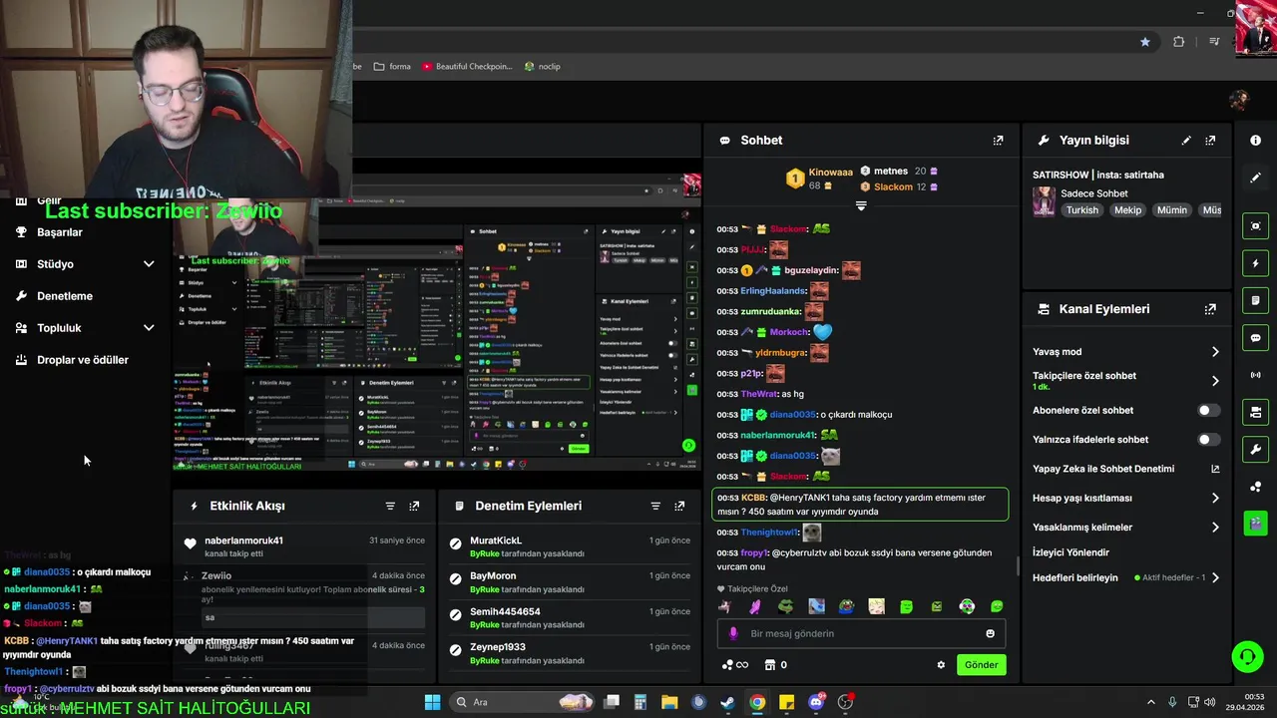Toggle Yalnızca ifadelerle sohbet switch
The width and height of the screenshot is (1277, 718).
pyautogui.click(x=1208, y=440)
